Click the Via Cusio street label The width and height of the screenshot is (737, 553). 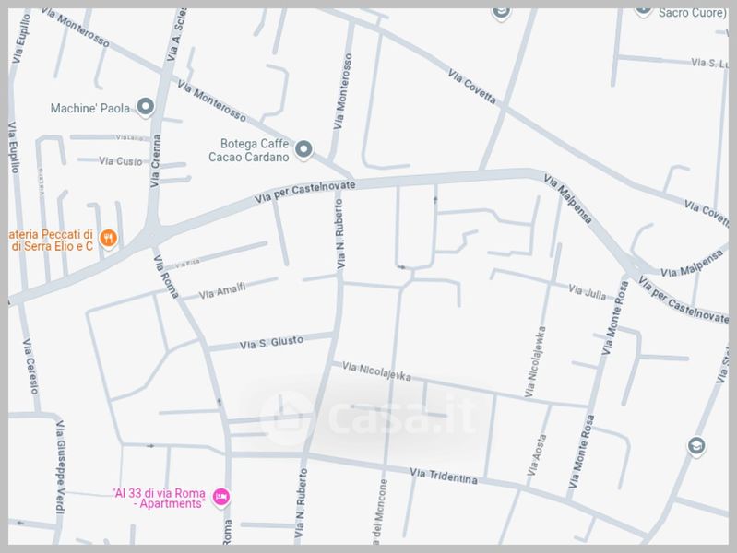click(120, 161)
